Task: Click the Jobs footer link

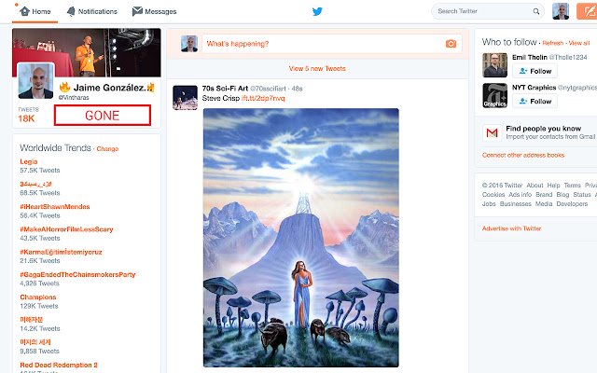Action: click(489, 204)
